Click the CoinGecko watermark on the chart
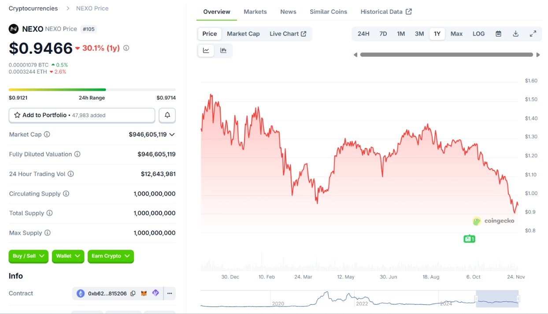Viewport: 548px width, 314px height. (494, 221)
